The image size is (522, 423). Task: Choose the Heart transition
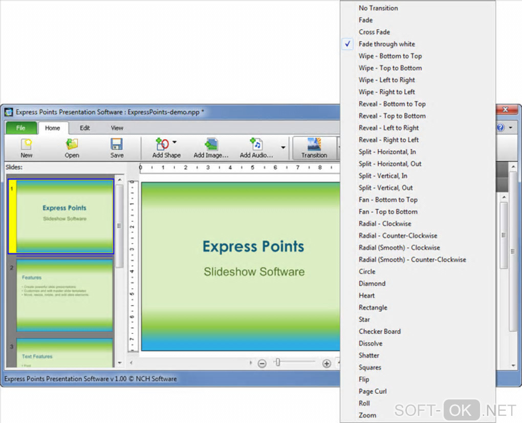pyautogui.click(x=418, y=296)
